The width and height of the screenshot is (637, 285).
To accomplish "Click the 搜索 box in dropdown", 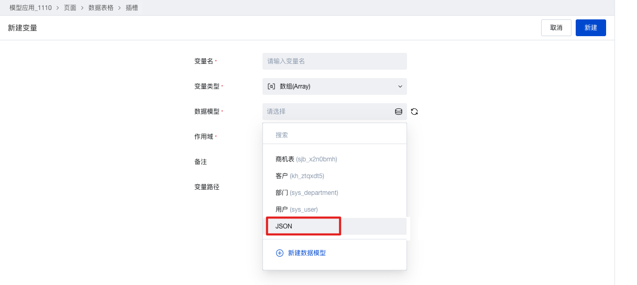I will click(334, 135).
